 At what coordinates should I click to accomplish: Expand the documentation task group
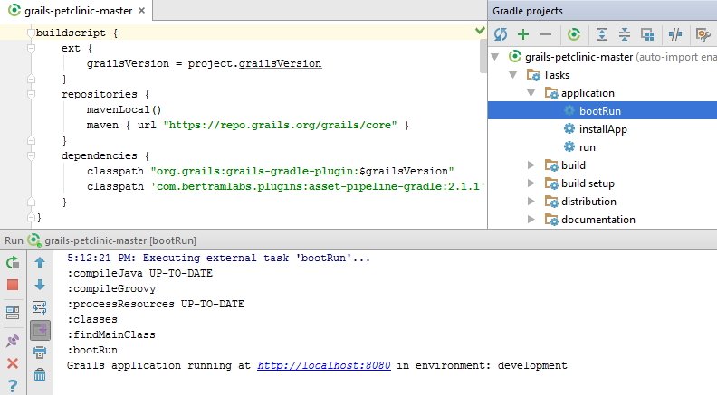531,220
